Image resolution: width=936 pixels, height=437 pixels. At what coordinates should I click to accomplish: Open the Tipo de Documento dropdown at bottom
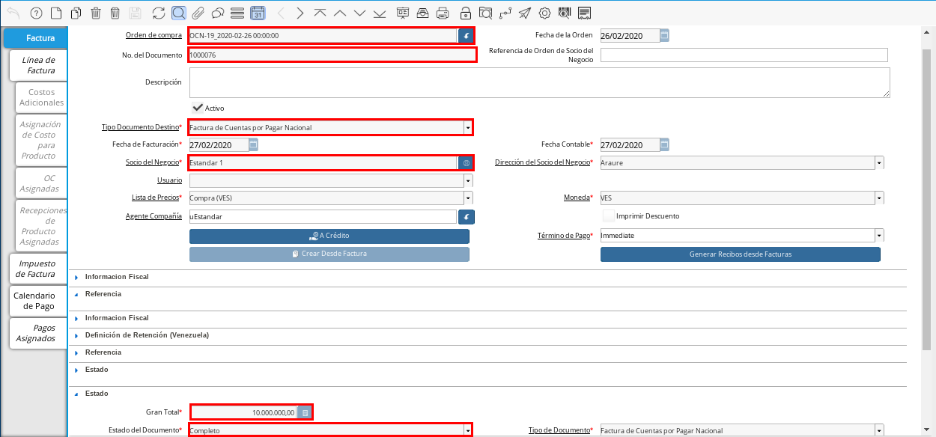click(879, 430)
